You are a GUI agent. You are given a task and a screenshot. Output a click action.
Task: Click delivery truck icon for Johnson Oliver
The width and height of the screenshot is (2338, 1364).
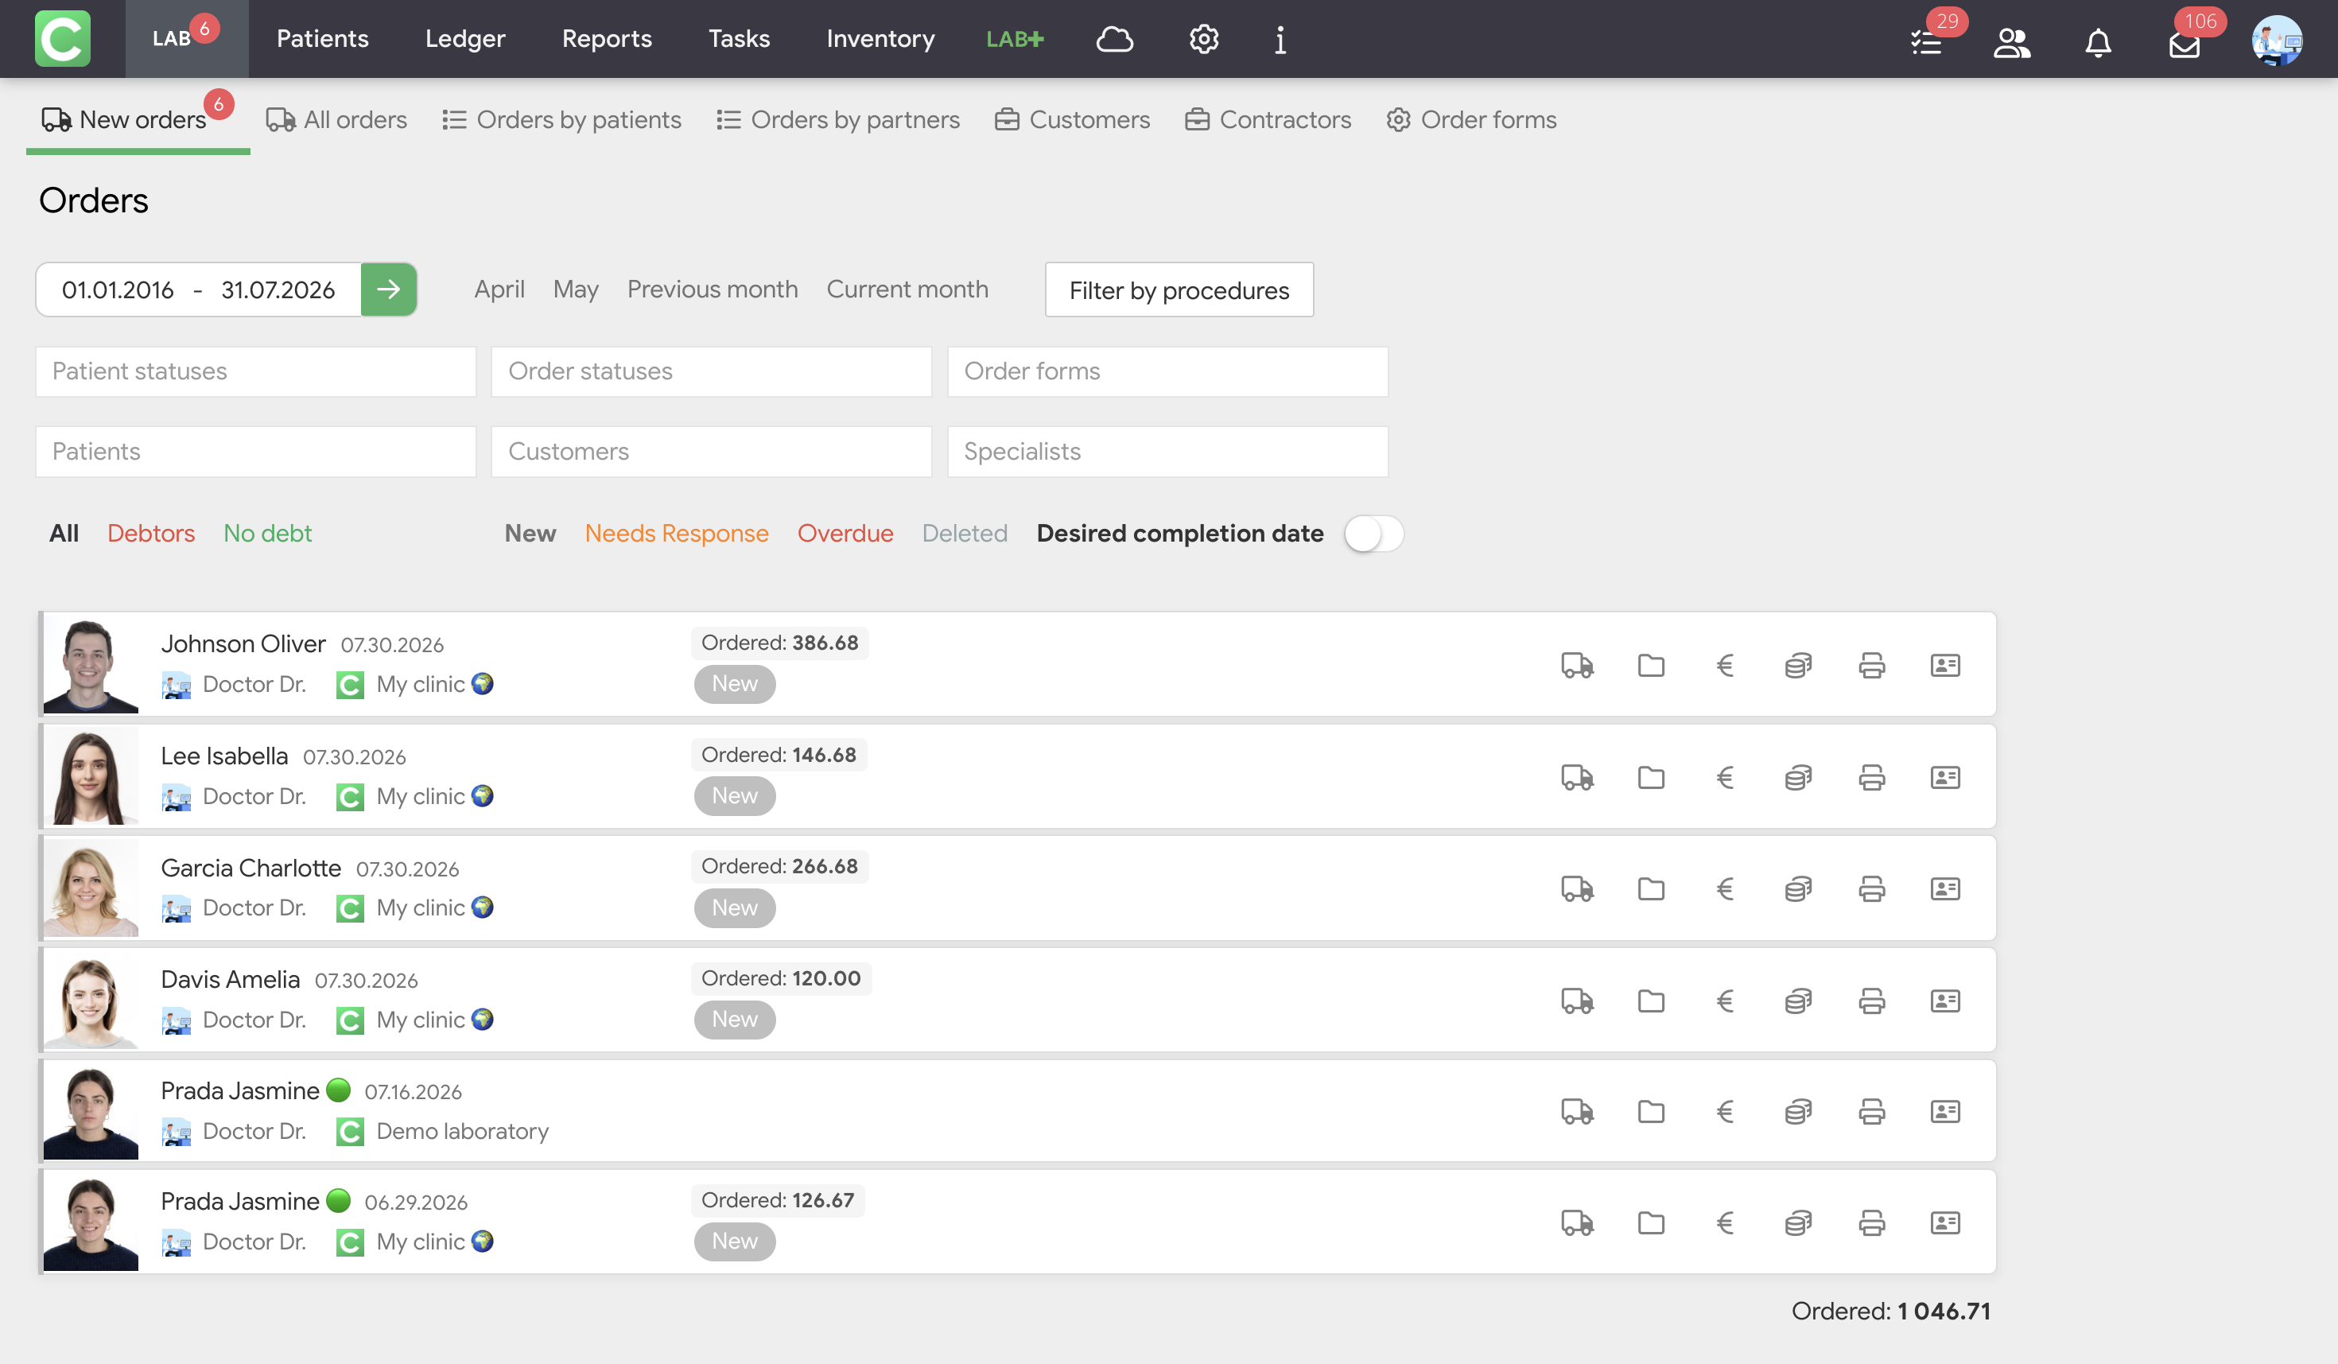[x=1577, y=665]
